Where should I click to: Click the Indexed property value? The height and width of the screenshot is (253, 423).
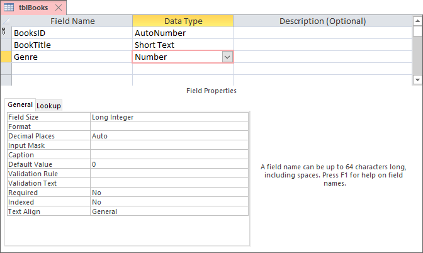[x=169, y=202]
